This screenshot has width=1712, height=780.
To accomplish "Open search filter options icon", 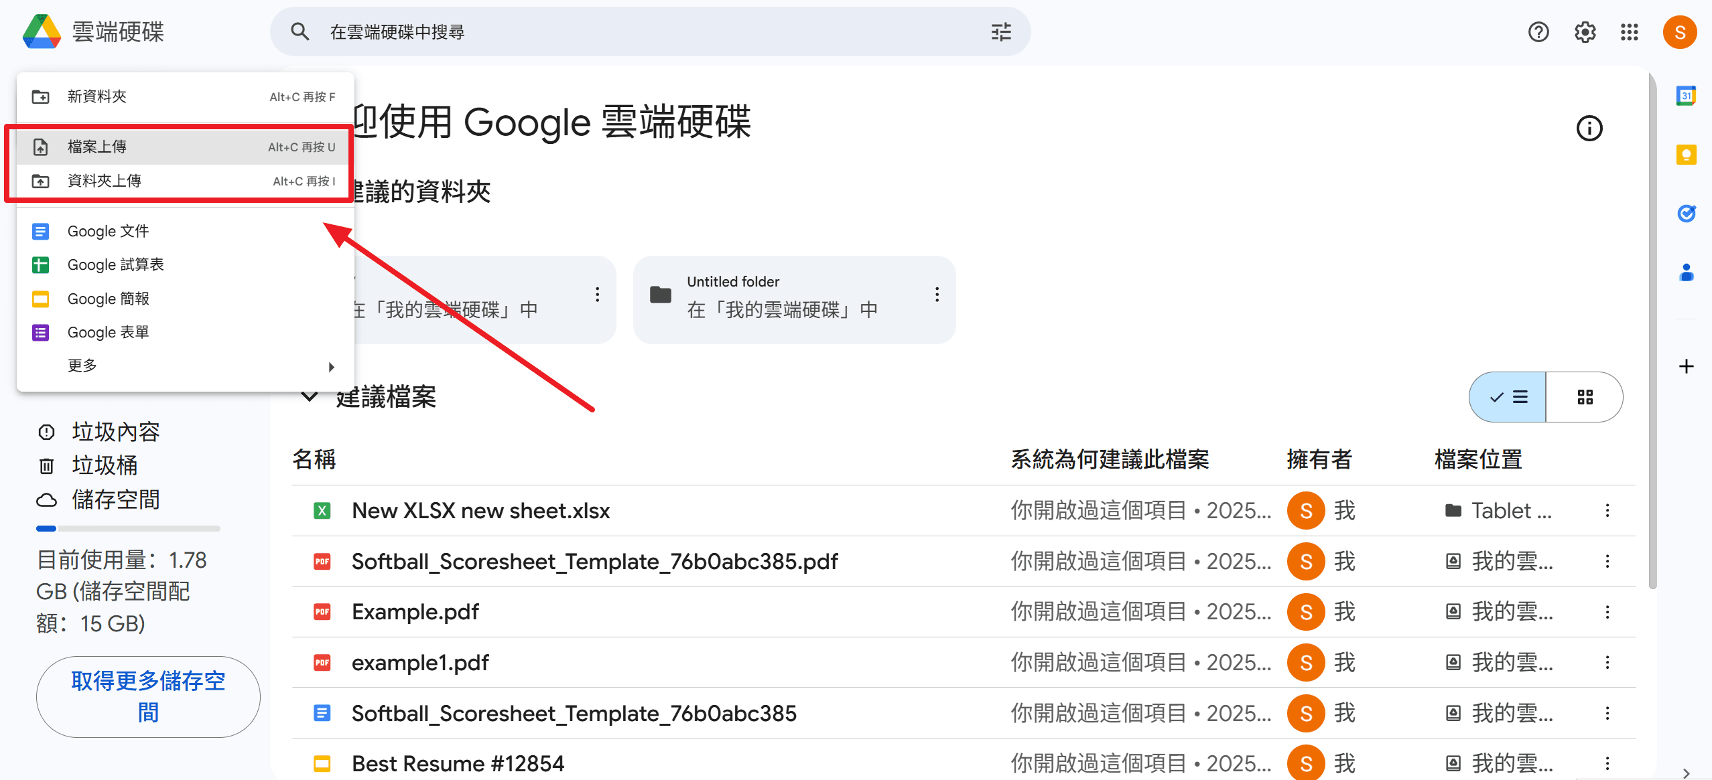I will (1001, 31).
